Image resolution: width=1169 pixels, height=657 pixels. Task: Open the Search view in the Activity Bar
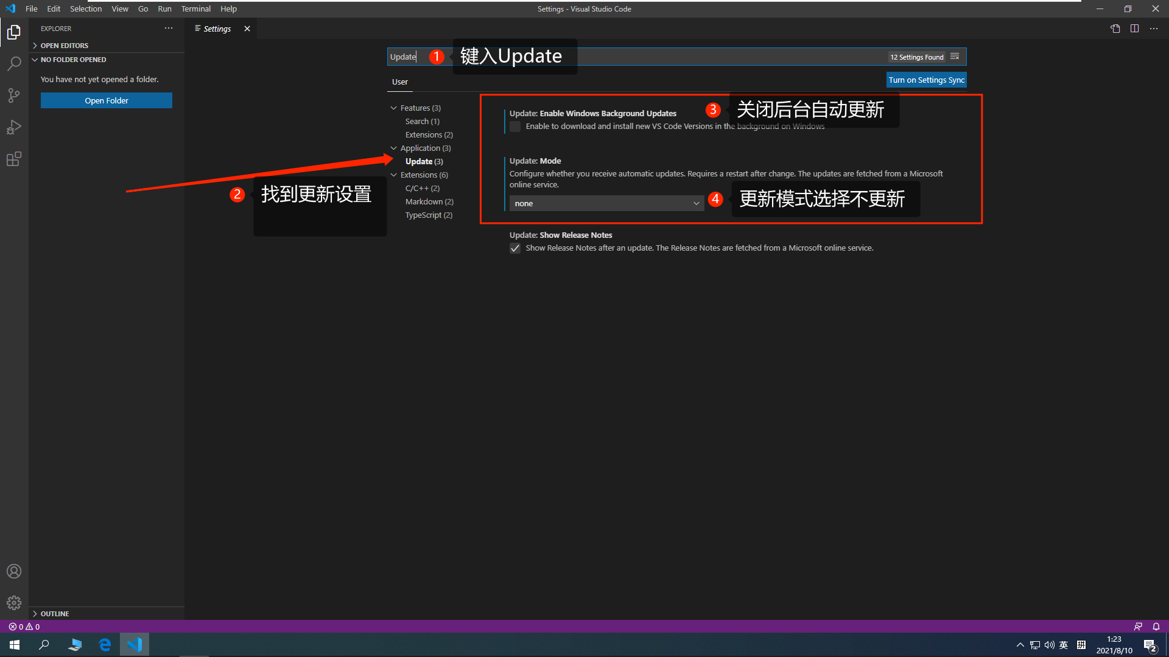click(x=13, y=63)
